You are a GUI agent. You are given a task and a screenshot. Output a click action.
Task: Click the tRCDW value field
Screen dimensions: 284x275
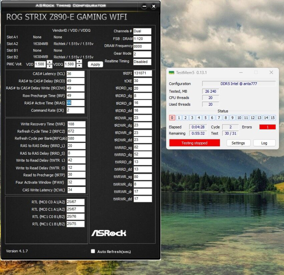(x=76, y=88)
